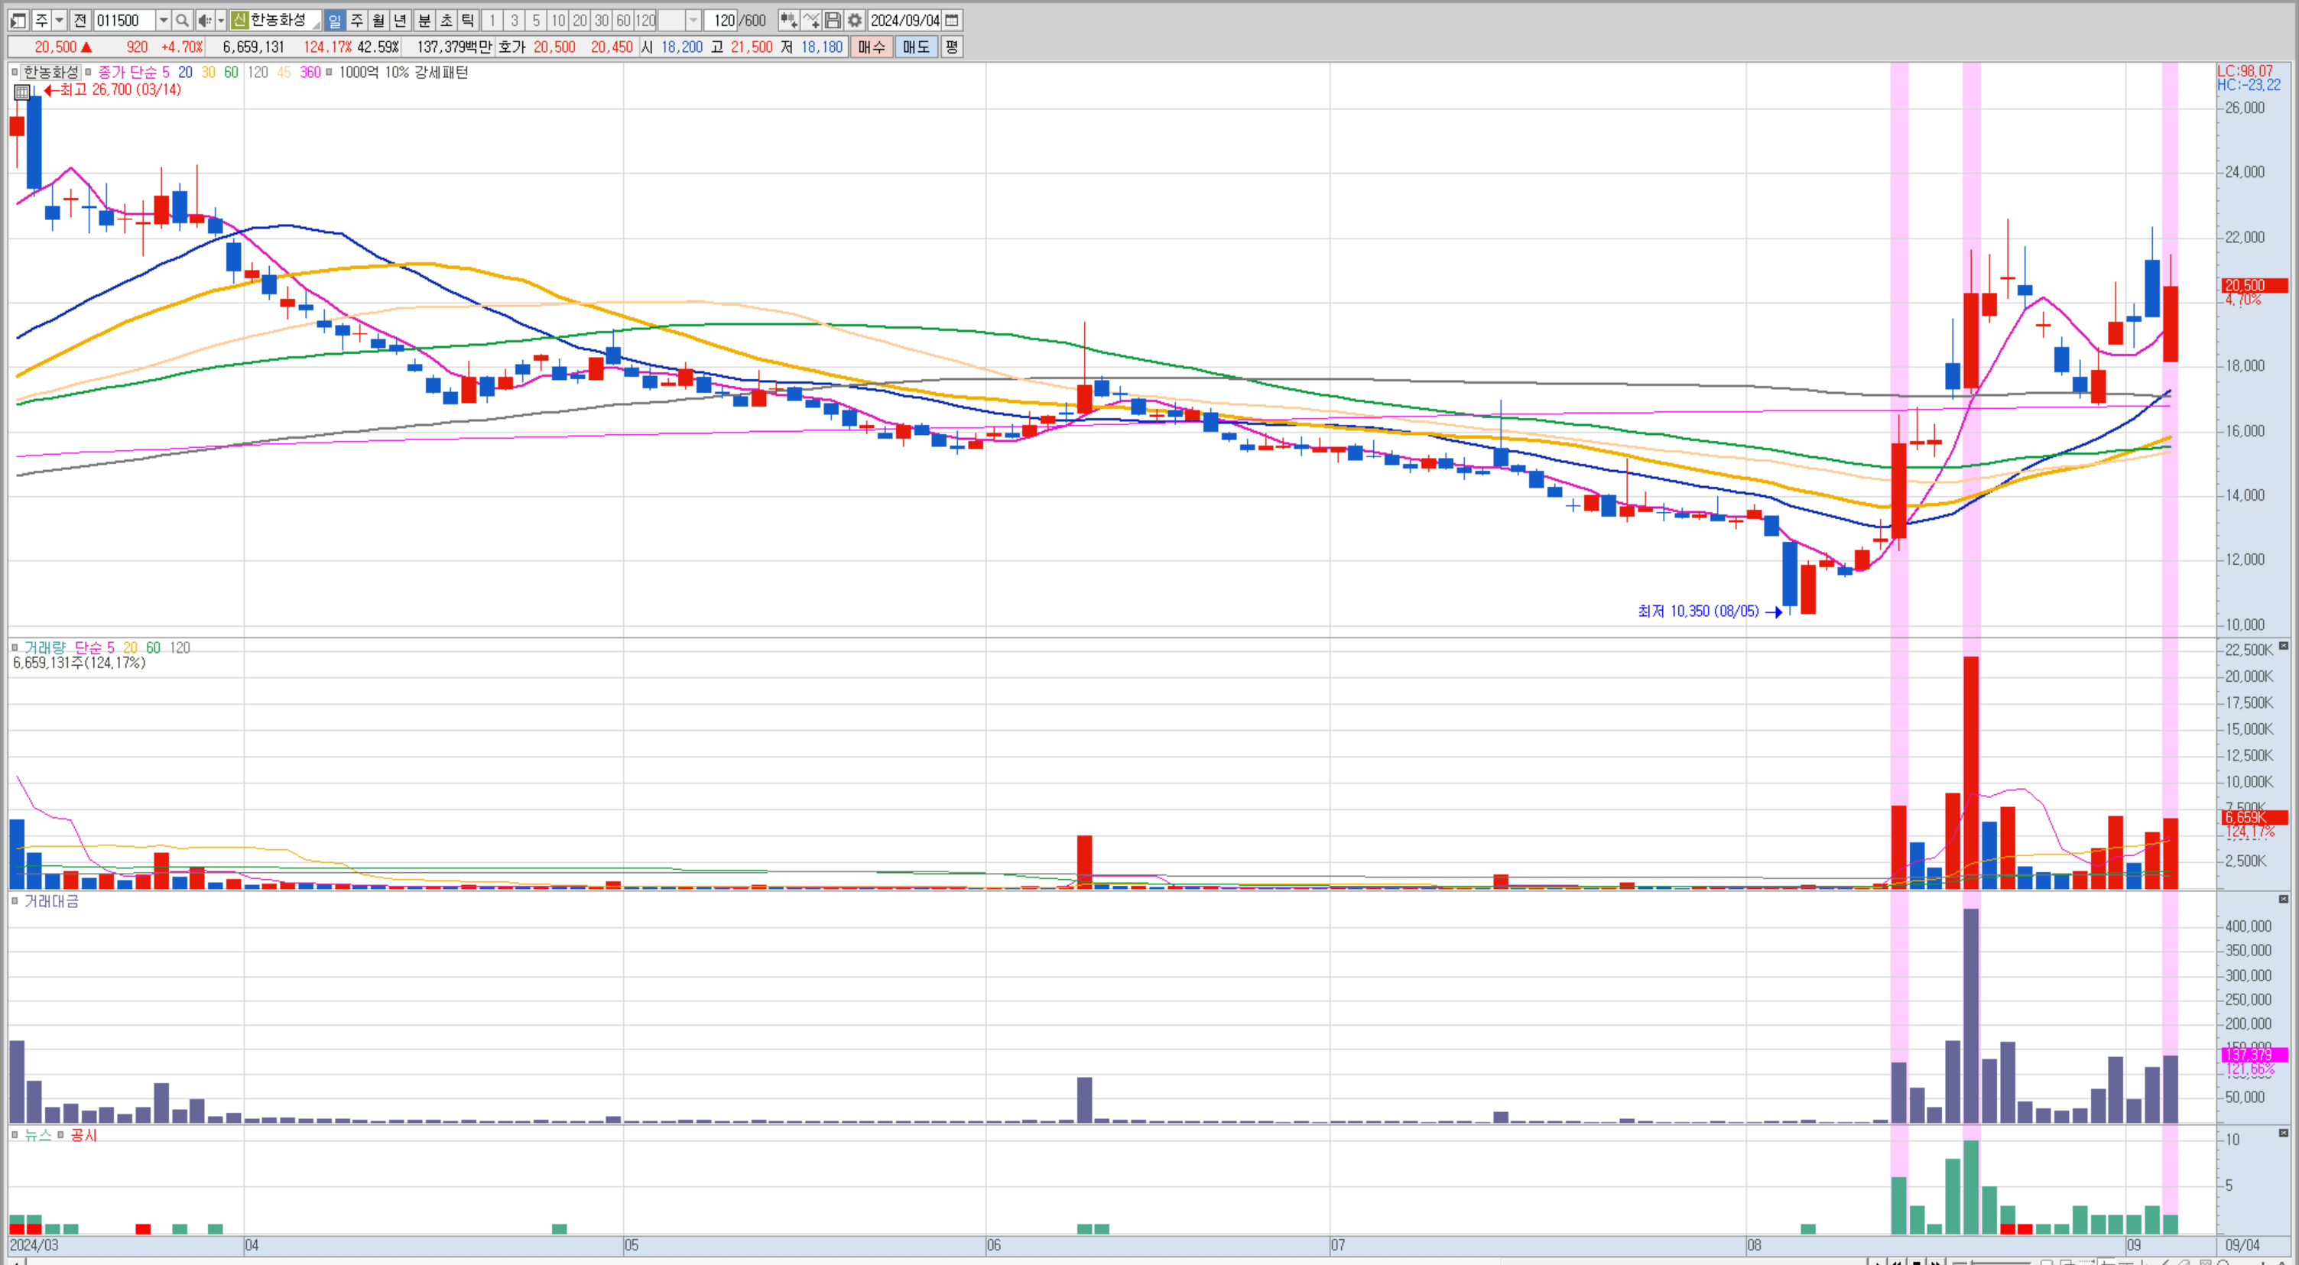Select the daily (일) chart period
Image resolution: width=2299 pixels, height=1265 pixels.
(x=334, y=21)
